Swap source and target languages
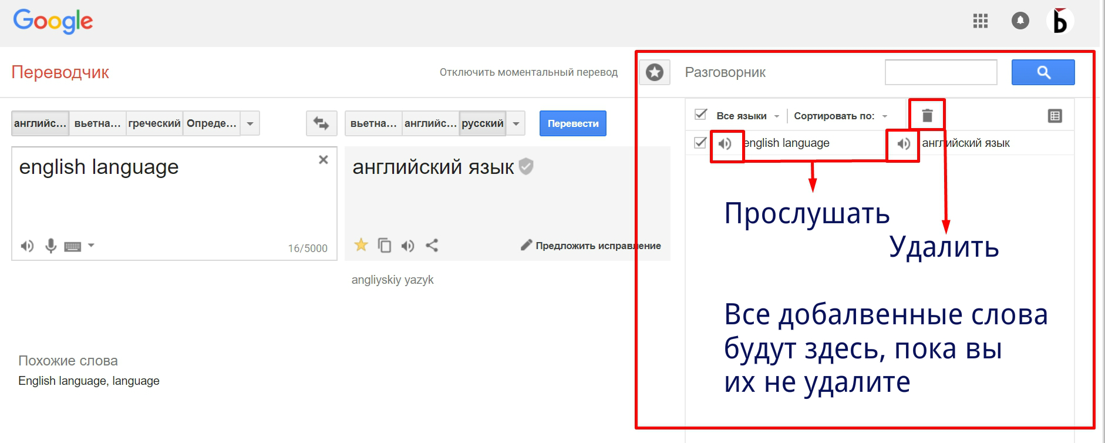The image size is (1105, 443). point(321,123)
